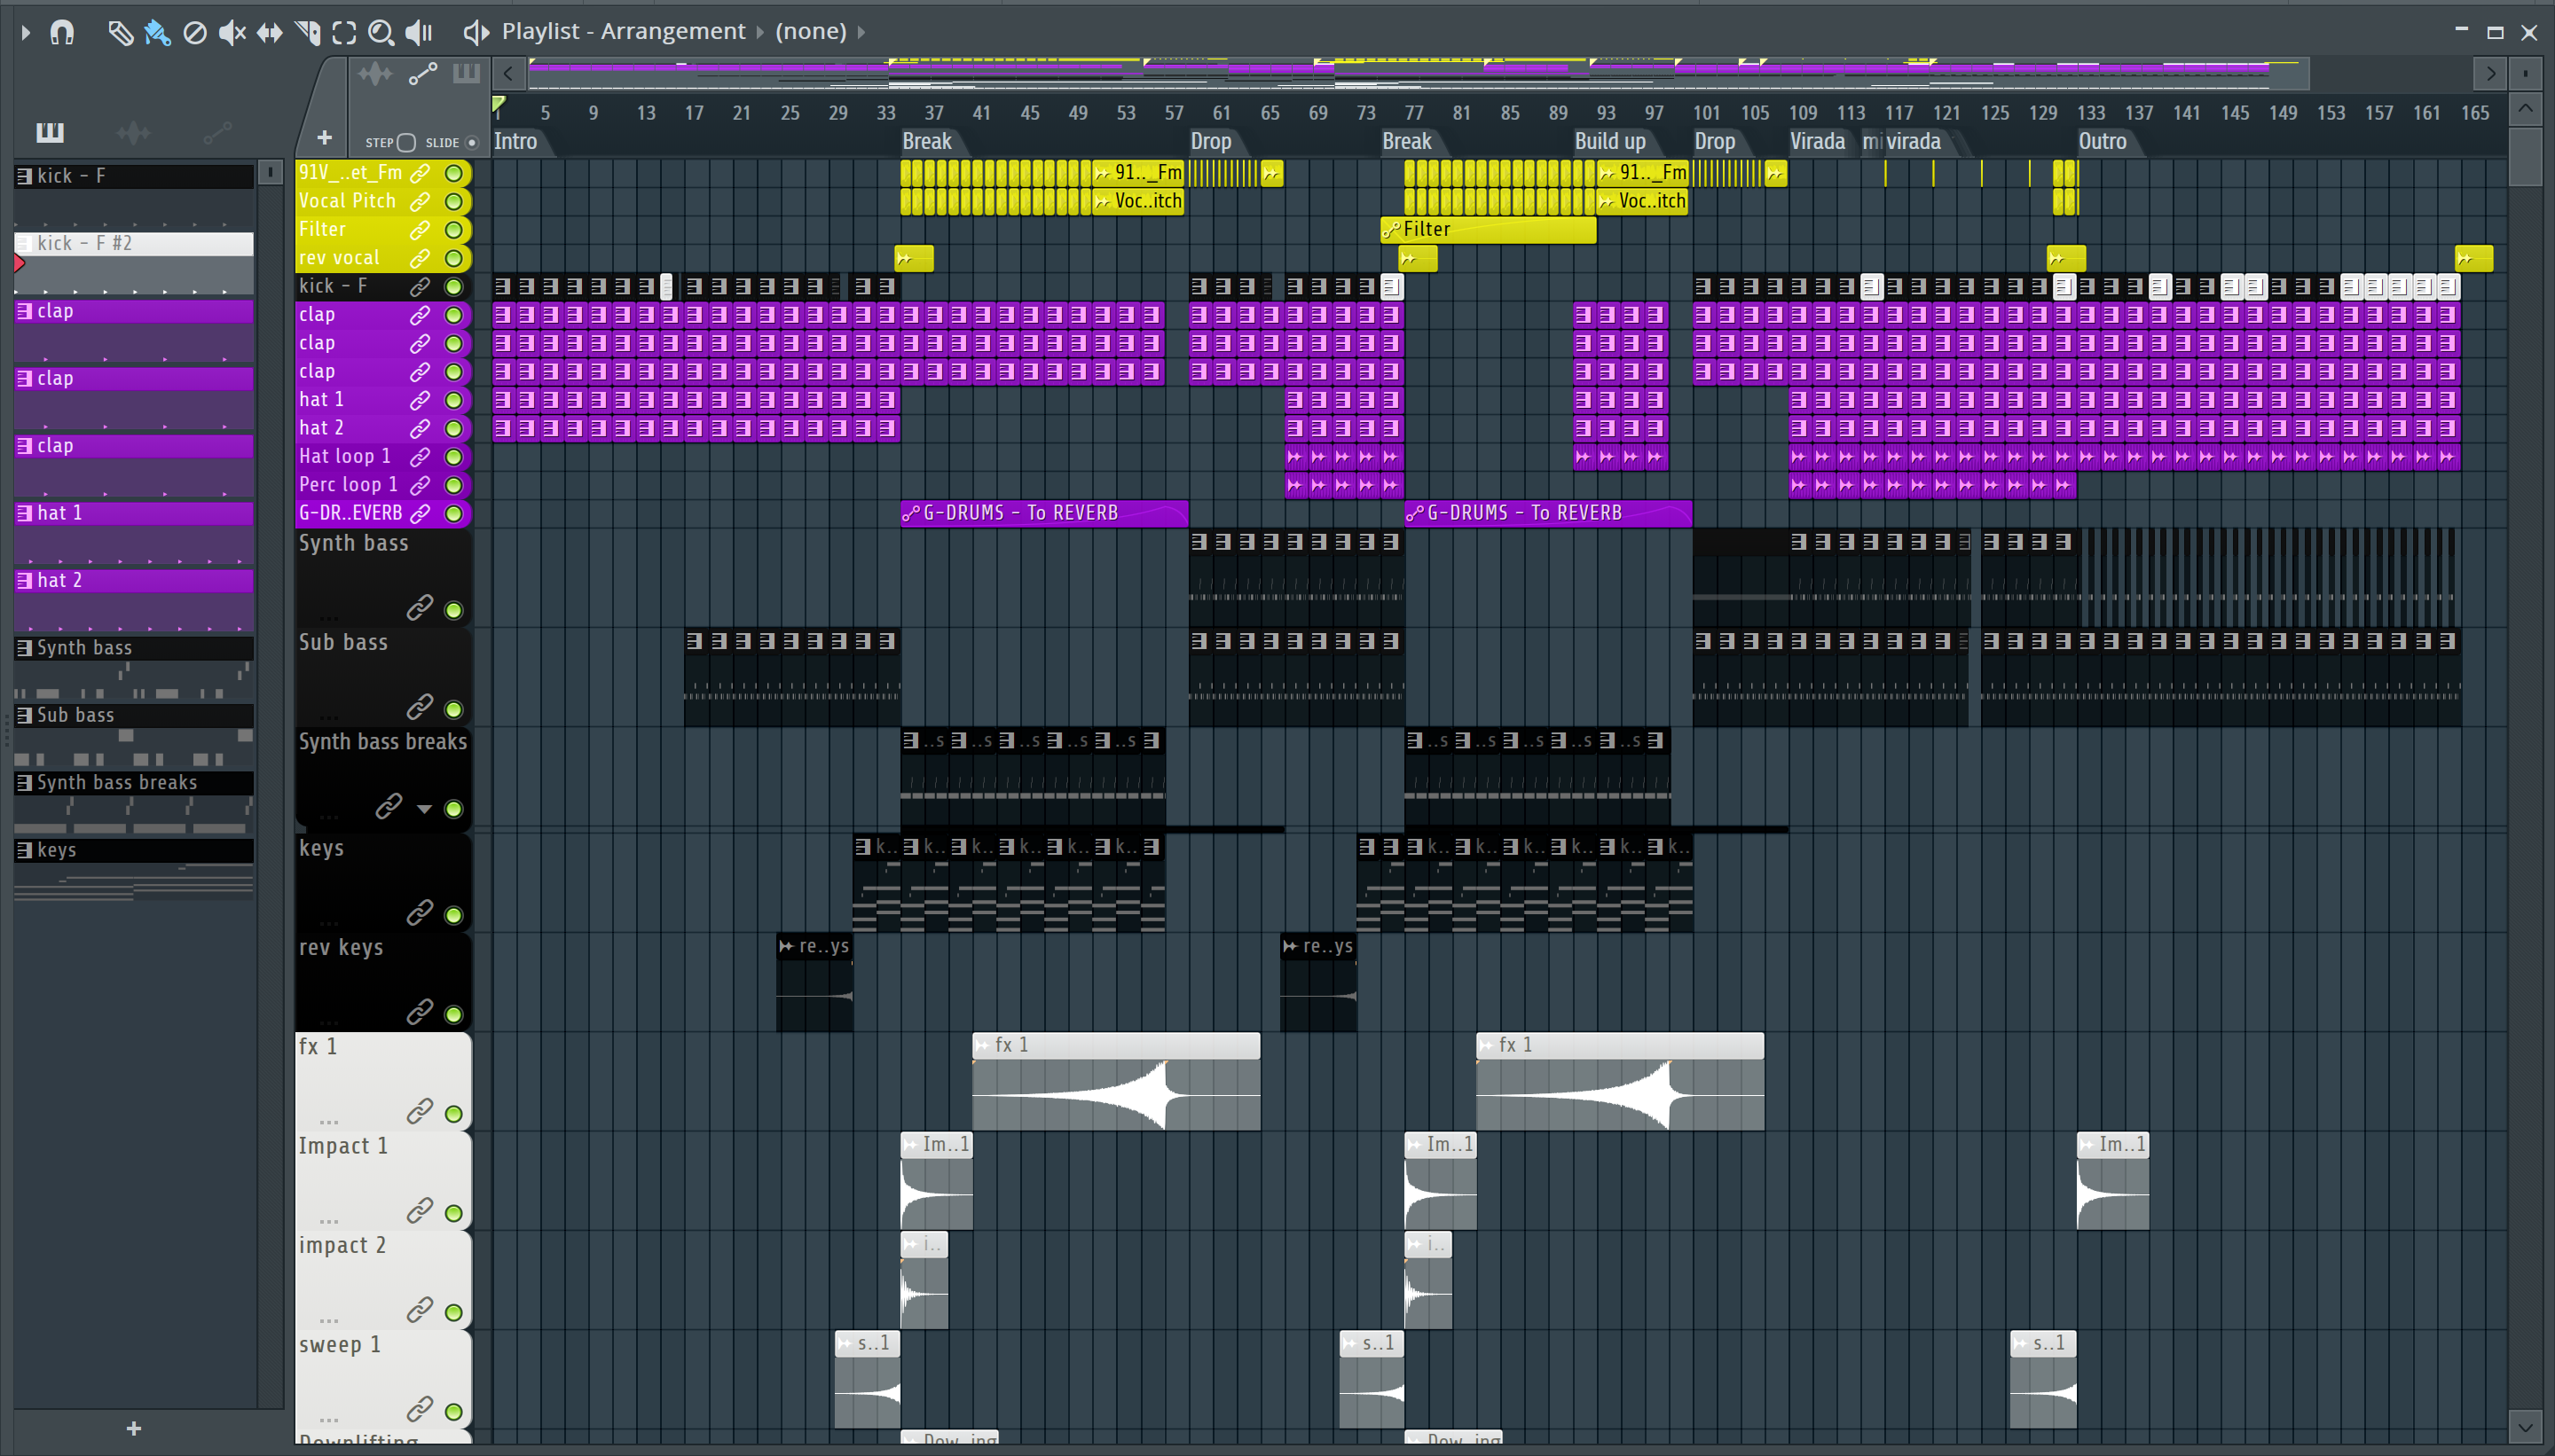2555x1456 pixels.
Task: Select the Slip tool
Action: click(x=269, y=33)
